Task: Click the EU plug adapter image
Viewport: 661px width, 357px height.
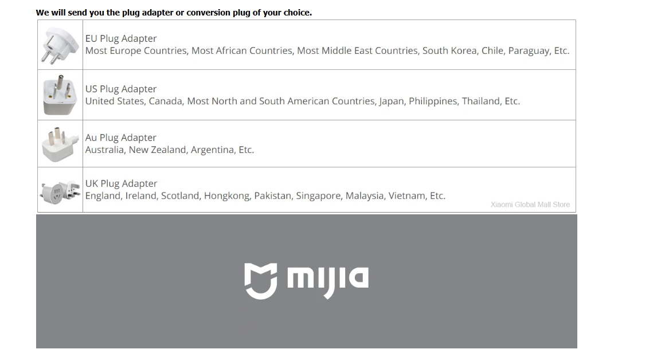Action: pos(60,45)
